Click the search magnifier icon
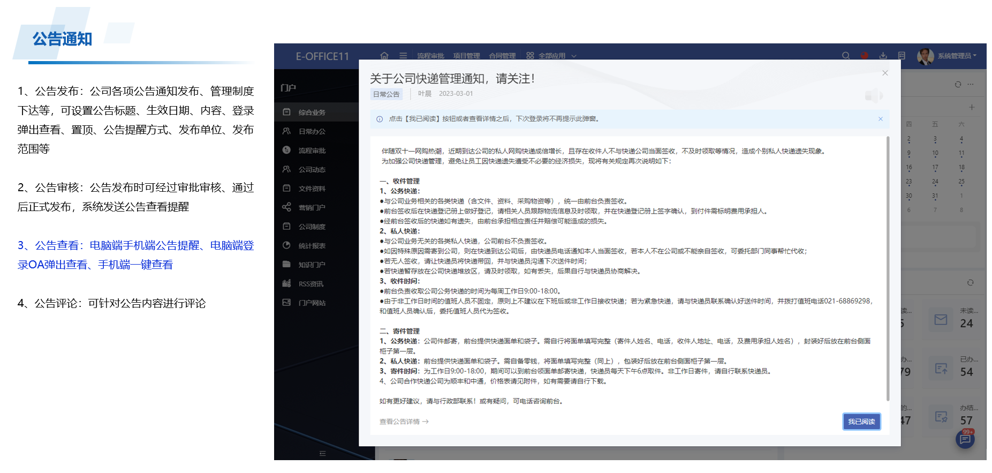992x473 pixels. [x=846, y=56]
